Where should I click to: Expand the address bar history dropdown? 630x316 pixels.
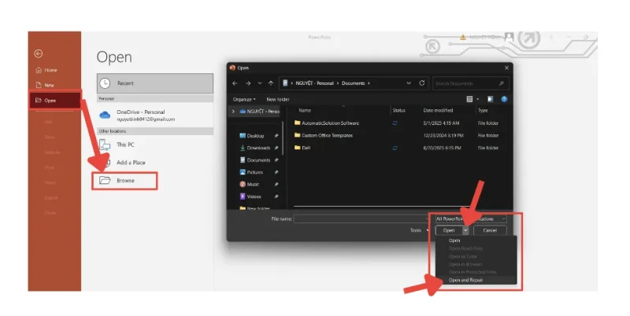click(x=409, y=83)
